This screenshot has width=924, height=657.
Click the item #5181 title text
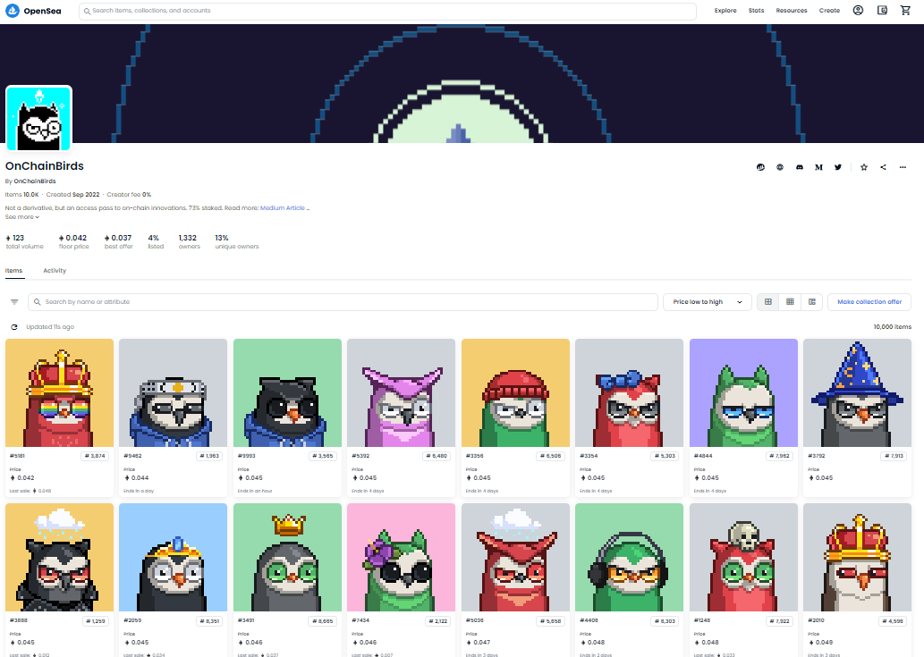17,456
